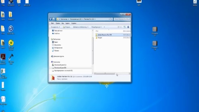The width and height of the screenshot is (199, 112).
Task: Click the Музыка note icon
Action: (53, 51)
